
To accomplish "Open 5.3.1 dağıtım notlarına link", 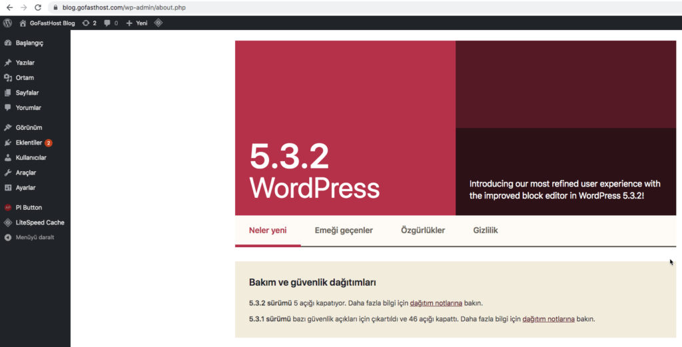I will (x=549, y=319).
